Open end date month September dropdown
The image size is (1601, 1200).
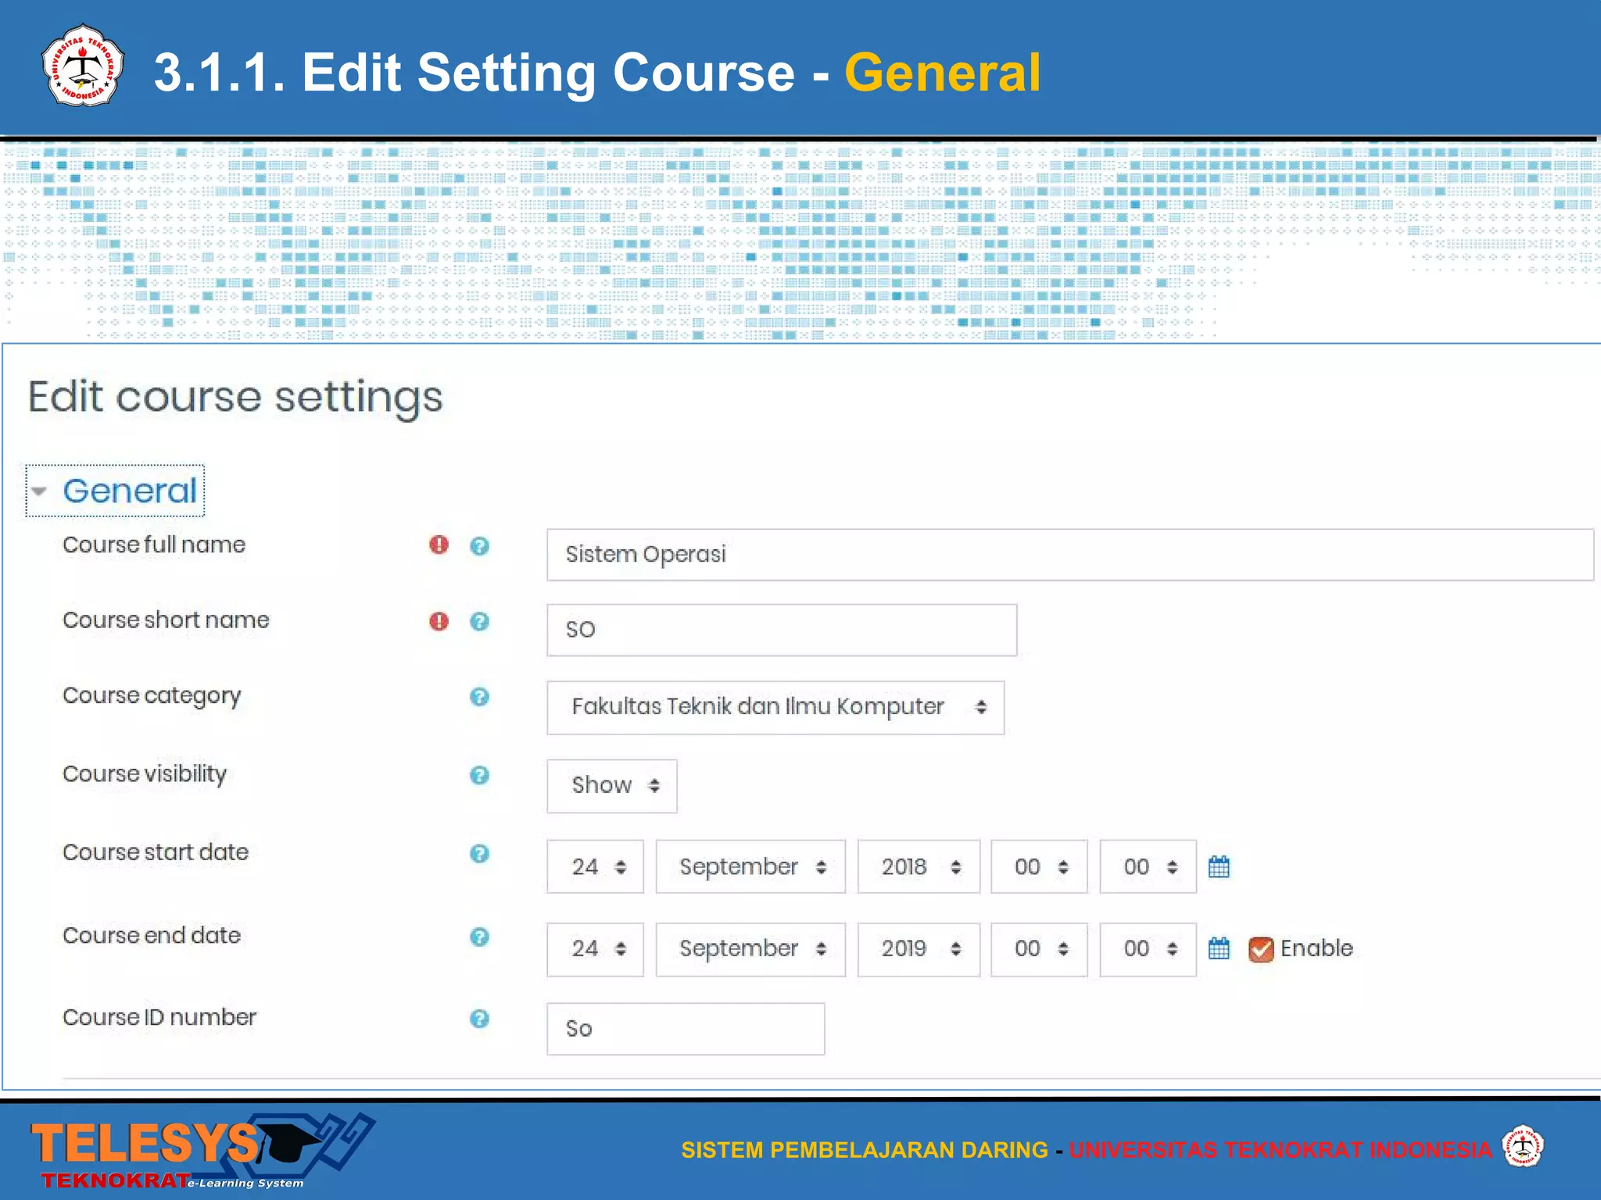click(750, 949)
